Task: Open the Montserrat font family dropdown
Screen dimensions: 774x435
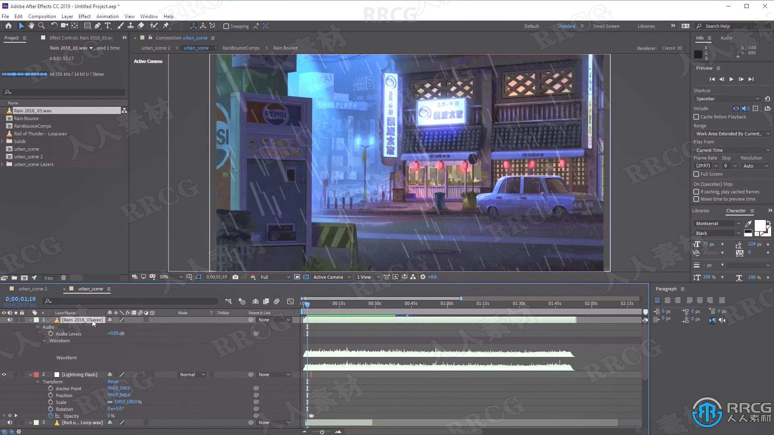Action: (718, 224)
